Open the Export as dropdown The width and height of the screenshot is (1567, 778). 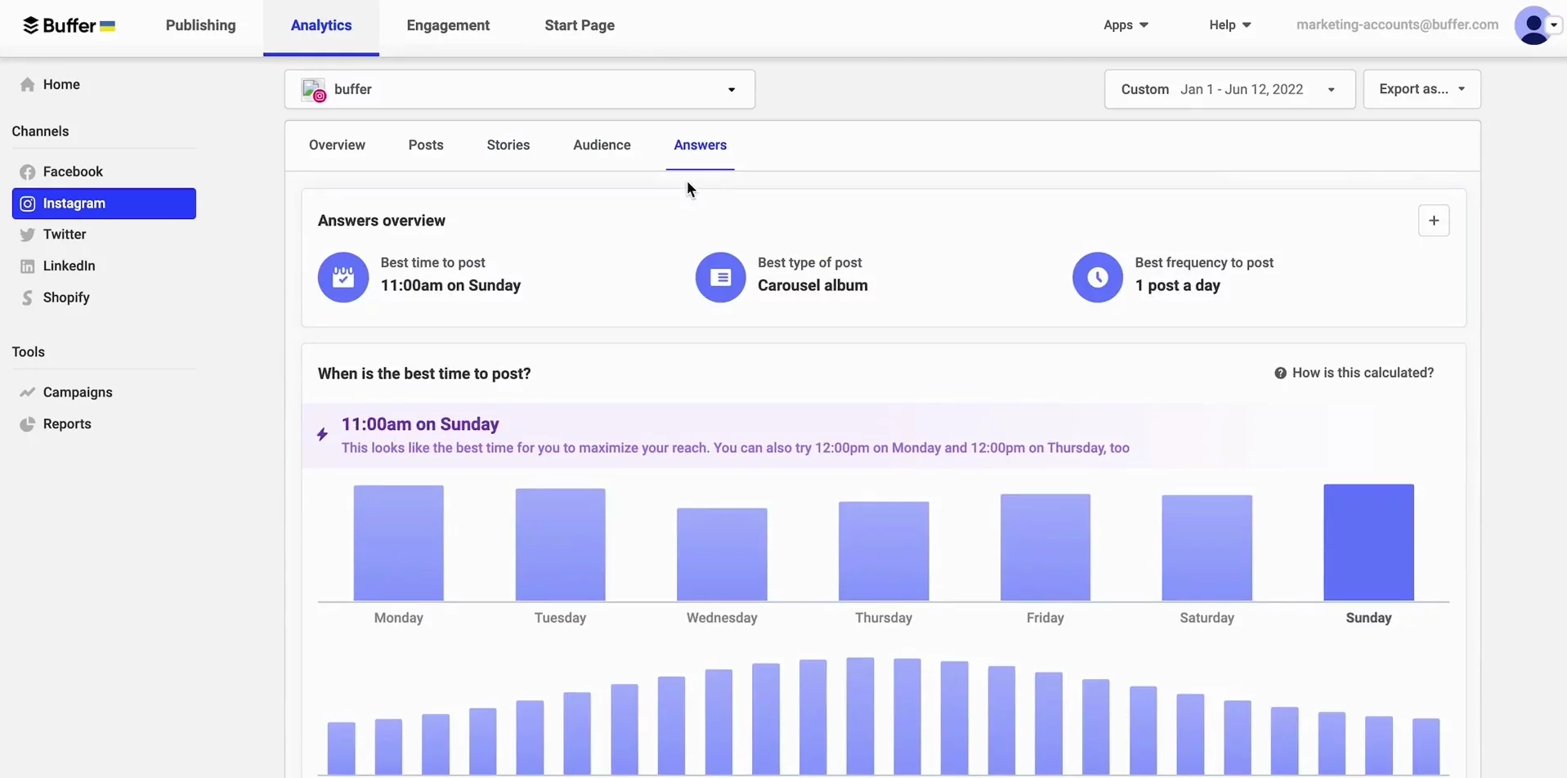[1421, 90]
